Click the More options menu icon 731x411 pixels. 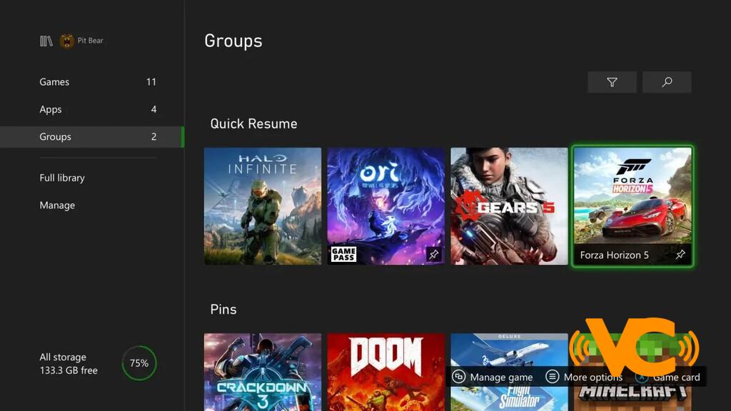[x=552, y=377]
